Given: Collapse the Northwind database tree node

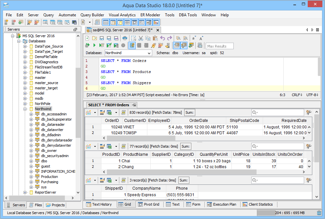Looking at the screenshot, I should pos(25,109).
